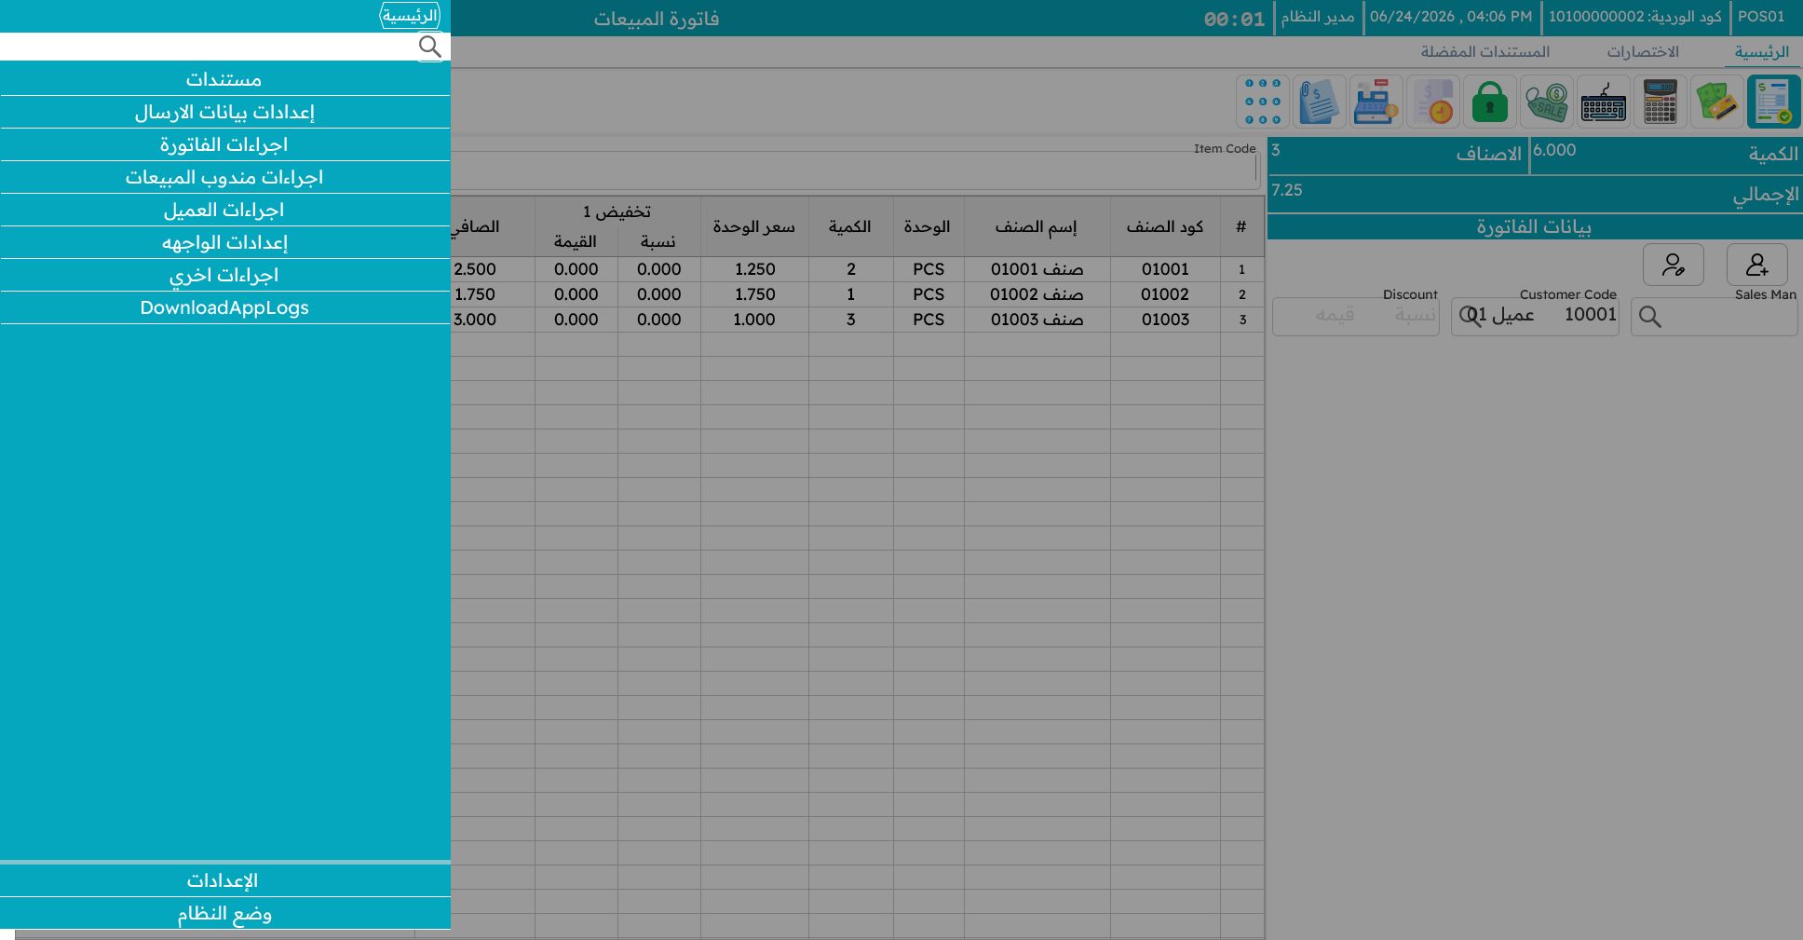Click unit price cell 1.000

click(754, 320)
